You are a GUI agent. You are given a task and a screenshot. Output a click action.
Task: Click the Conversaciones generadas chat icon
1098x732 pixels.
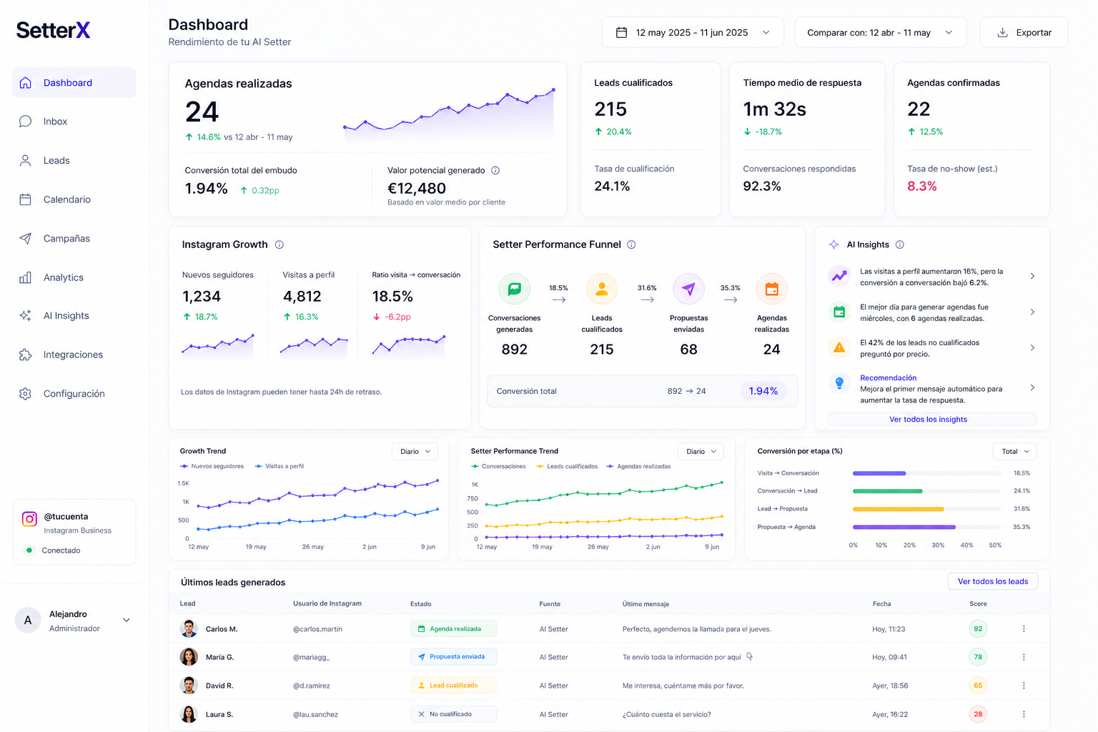514,289
